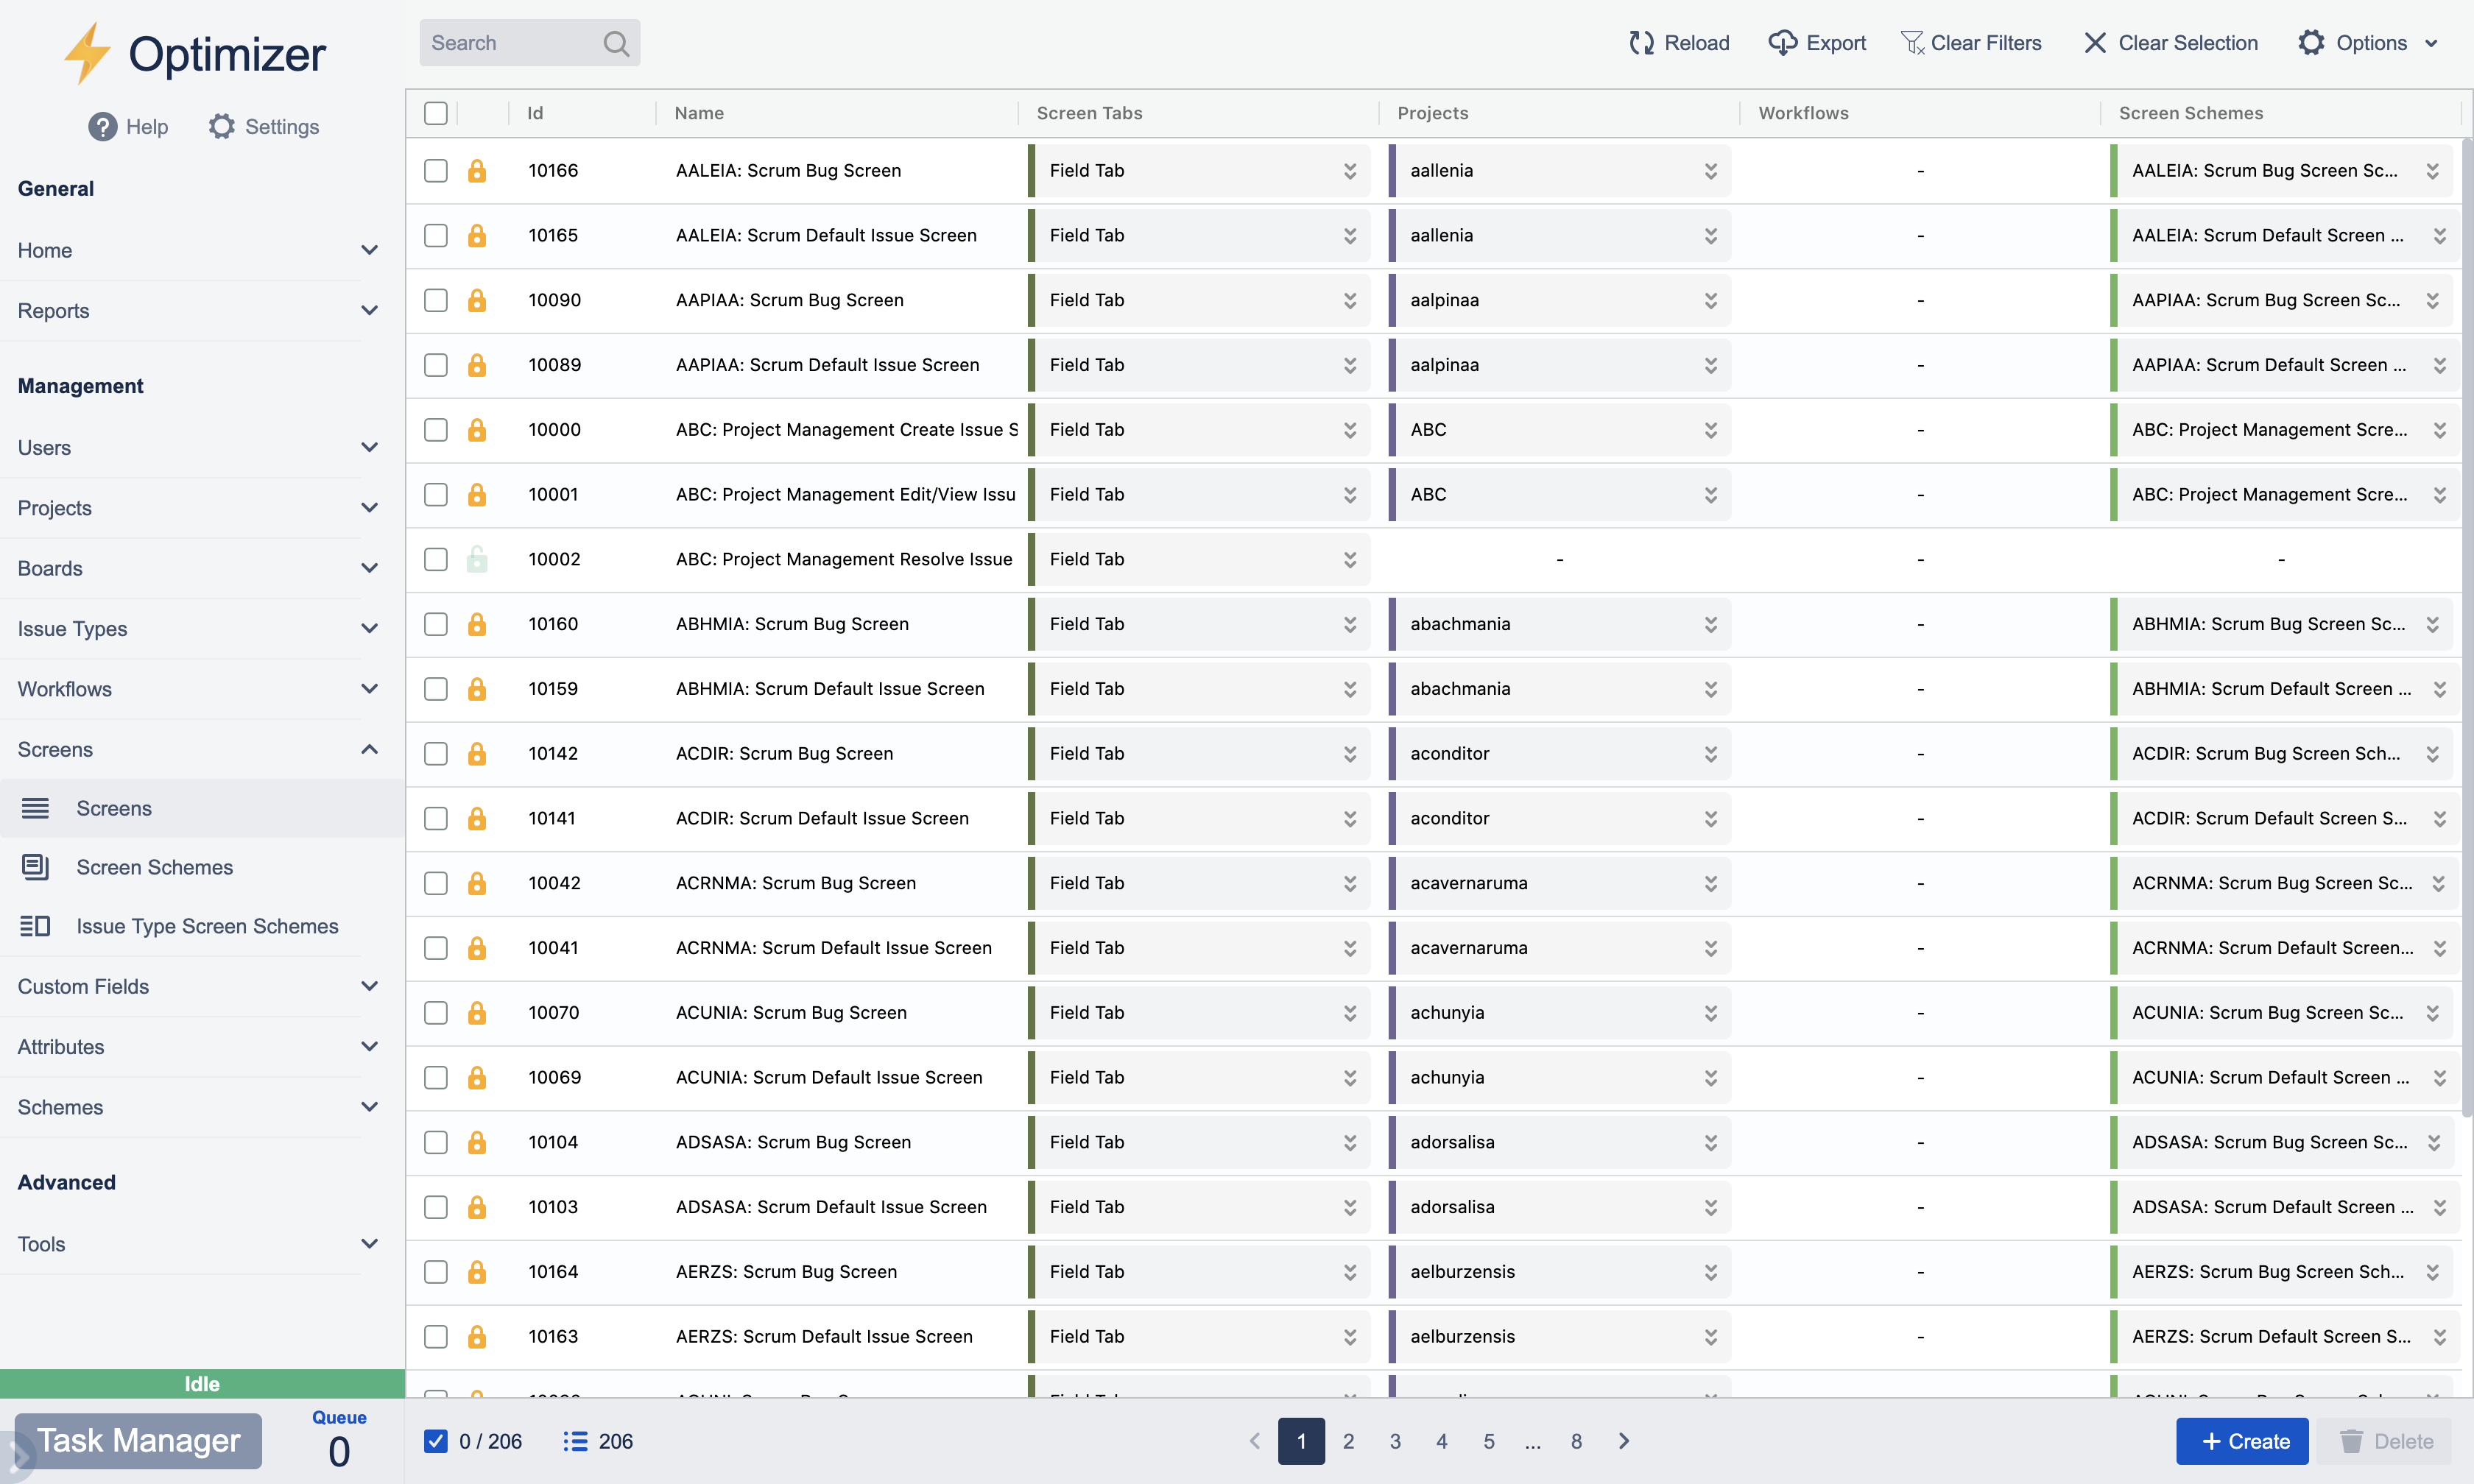Click the search magnifier icon
This screenshot has width=2474, height=1484.
point(615,42)
